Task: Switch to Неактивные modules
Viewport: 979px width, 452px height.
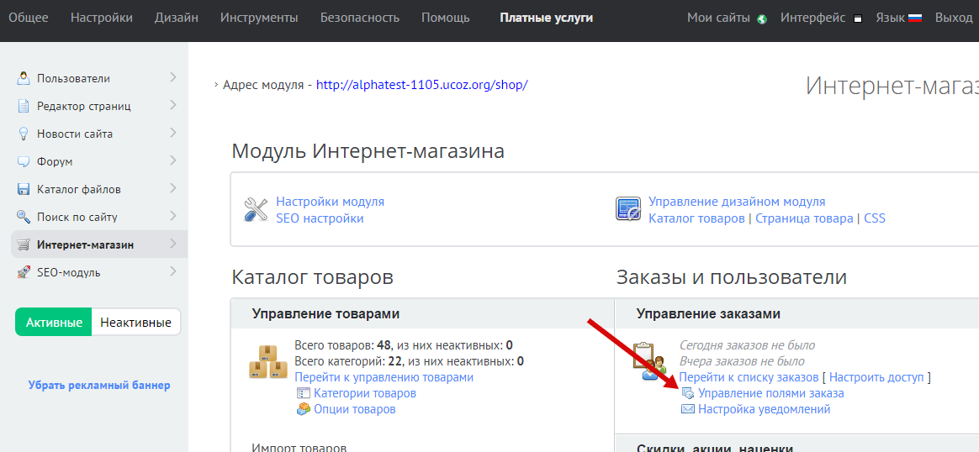Action: click(x=135, y=323)
